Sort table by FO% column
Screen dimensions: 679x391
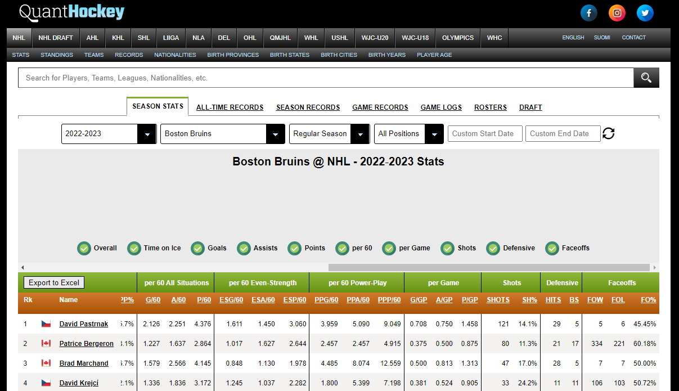(649, 300)
